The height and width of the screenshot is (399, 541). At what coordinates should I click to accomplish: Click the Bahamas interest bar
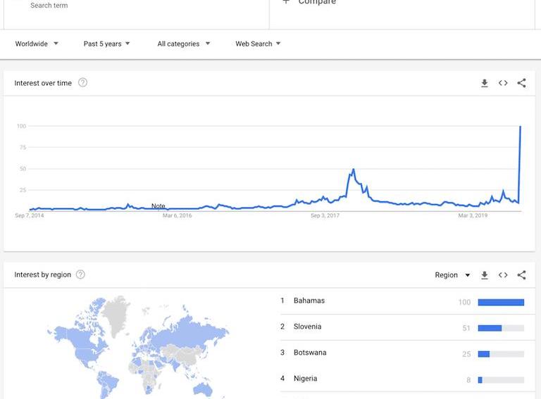coord(501,302)
